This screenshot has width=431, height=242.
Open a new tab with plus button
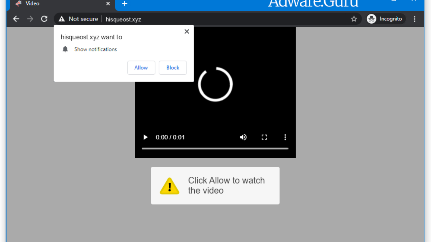click(x=125, y=4)
